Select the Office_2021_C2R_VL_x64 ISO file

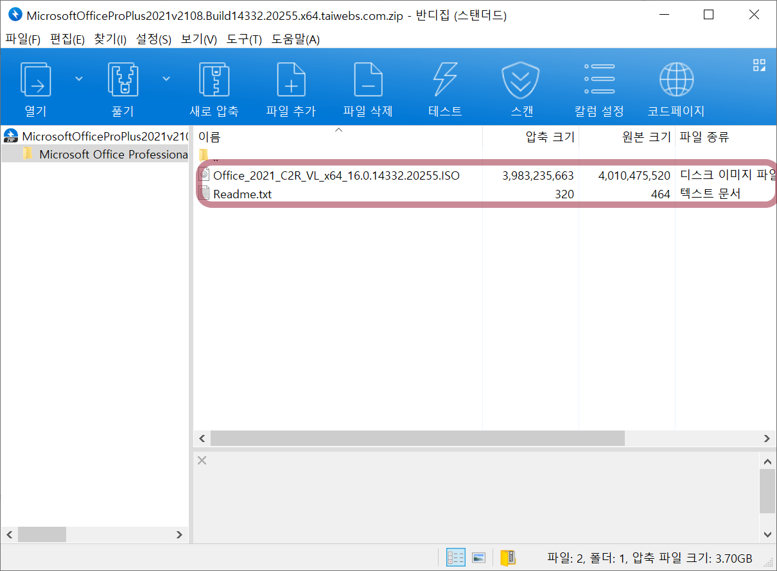click(x=336, y=175)
